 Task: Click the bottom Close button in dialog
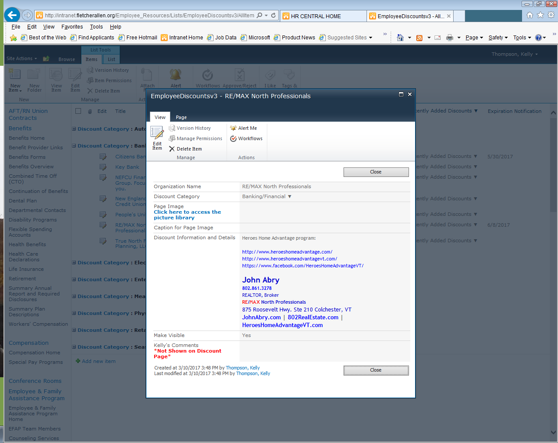pyautogui.click(x=376, y=370)
